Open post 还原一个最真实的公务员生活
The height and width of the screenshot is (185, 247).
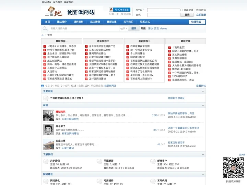pyautogui.click(x=183, y=128)
